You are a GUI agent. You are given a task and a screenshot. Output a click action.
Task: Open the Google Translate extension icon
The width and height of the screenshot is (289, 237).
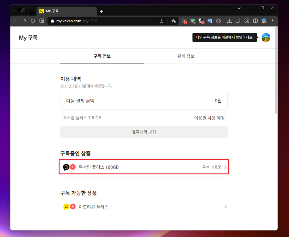[210, 21]
